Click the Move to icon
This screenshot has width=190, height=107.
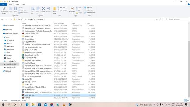33,9
